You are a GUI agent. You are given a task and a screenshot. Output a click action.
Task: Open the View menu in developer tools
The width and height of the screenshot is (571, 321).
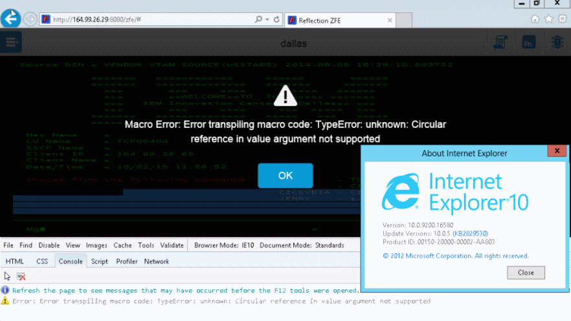click(x=73, y=245)
